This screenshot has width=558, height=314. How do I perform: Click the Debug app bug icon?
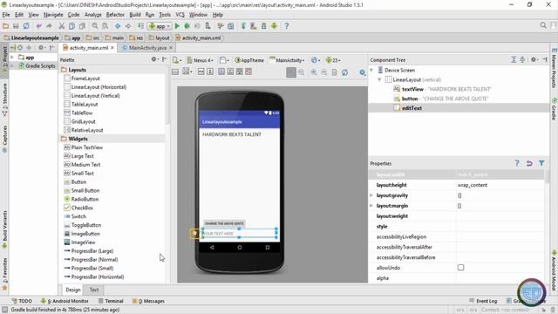[x=187, y=26]
